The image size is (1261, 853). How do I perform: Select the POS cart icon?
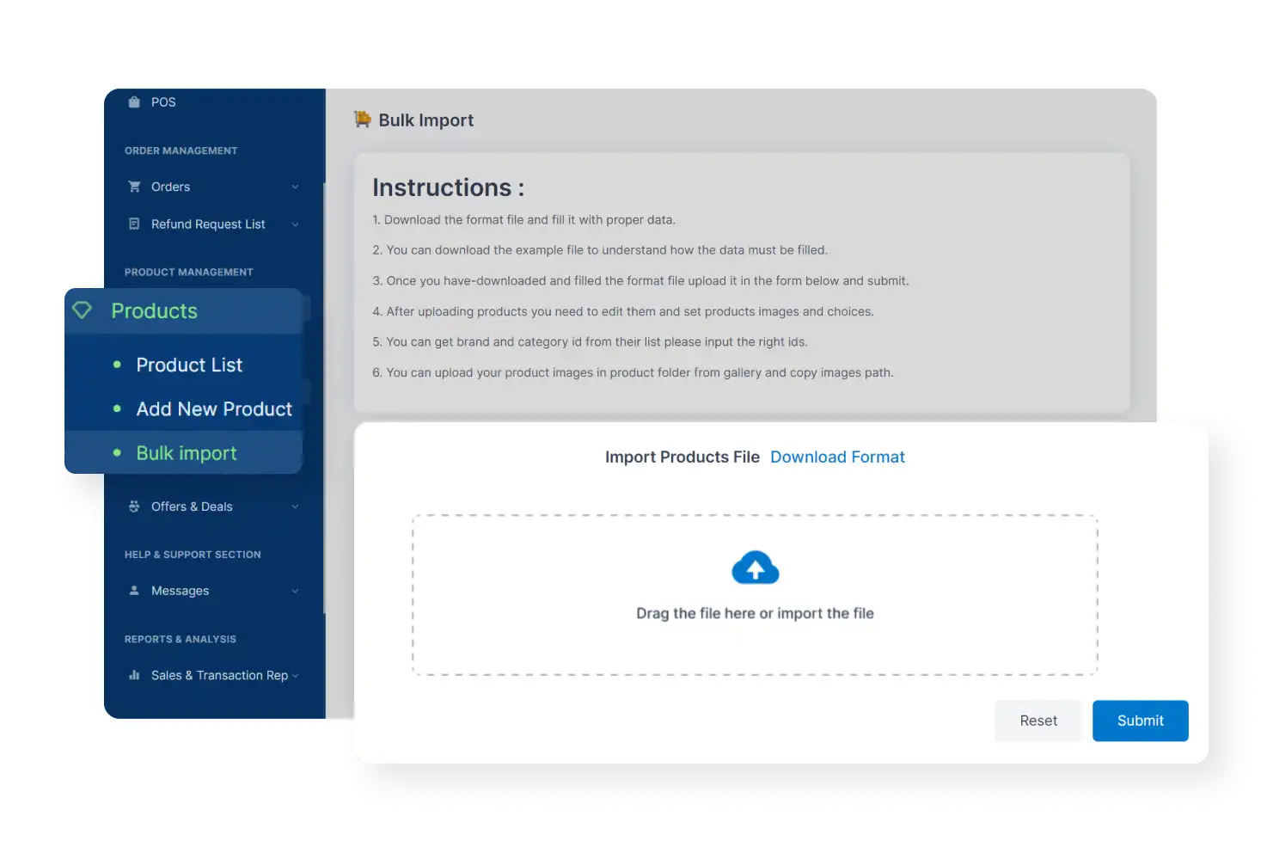click(x=134, y=101)
